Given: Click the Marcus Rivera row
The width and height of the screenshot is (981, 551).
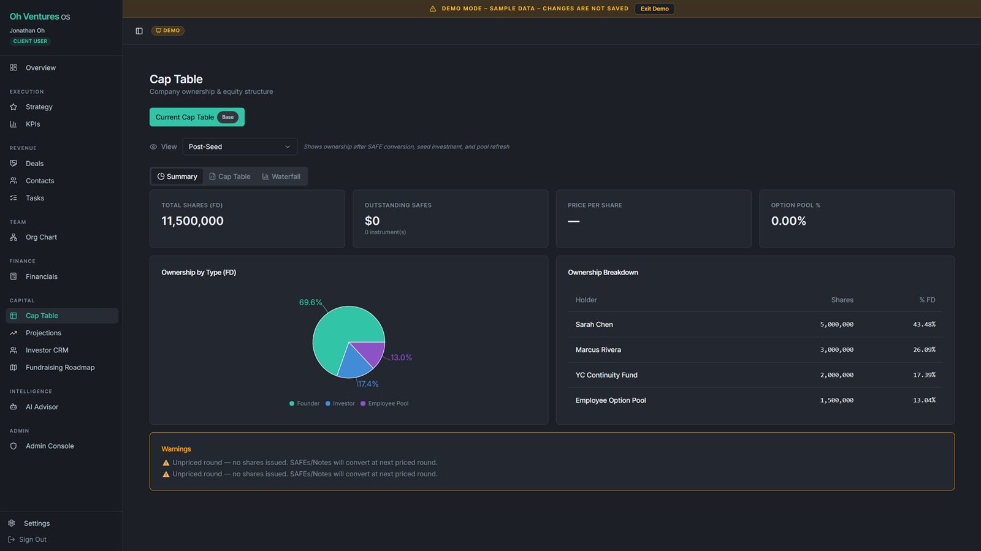Looking at the screenshot, I should (755, 350).
